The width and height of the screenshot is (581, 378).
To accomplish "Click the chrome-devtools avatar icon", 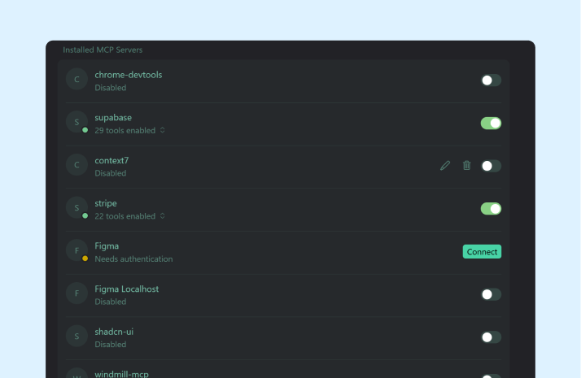I will [76, 80].
